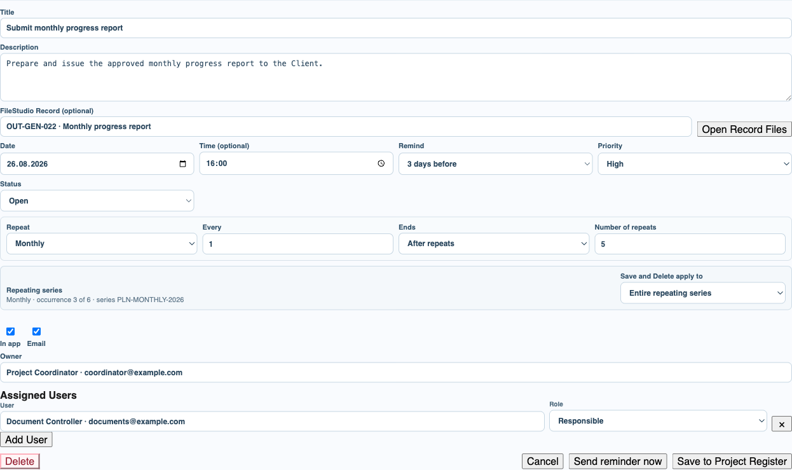Edit the Title field
792x470 pixels.
[396, 28]
